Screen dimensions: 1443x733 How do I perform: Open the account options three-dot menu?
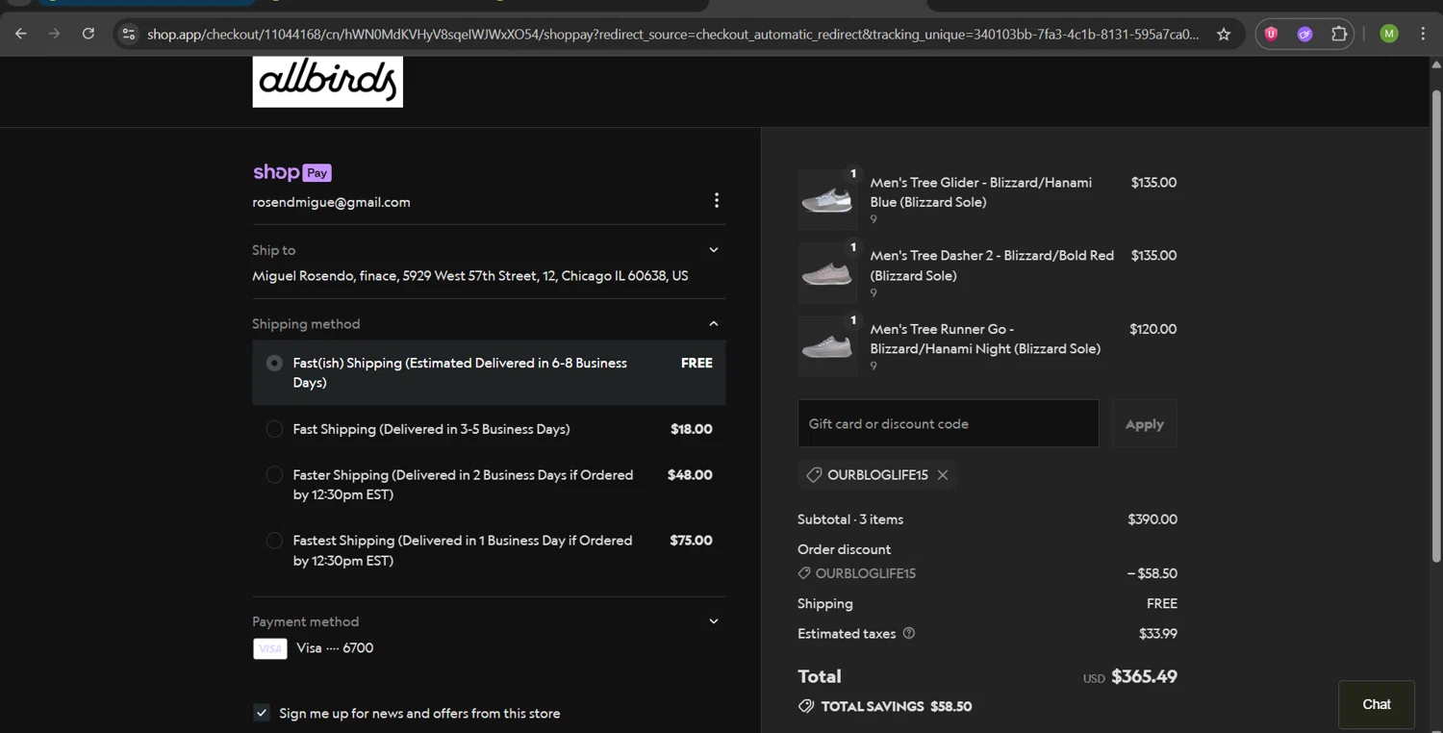[x=716, y=200]
